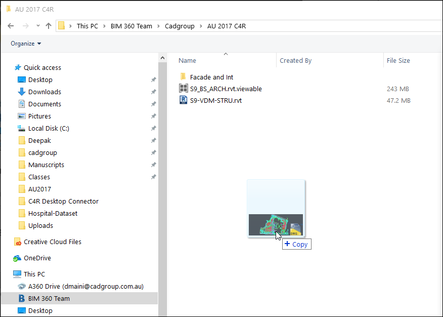Click the Forward navigation arrow

25,26
